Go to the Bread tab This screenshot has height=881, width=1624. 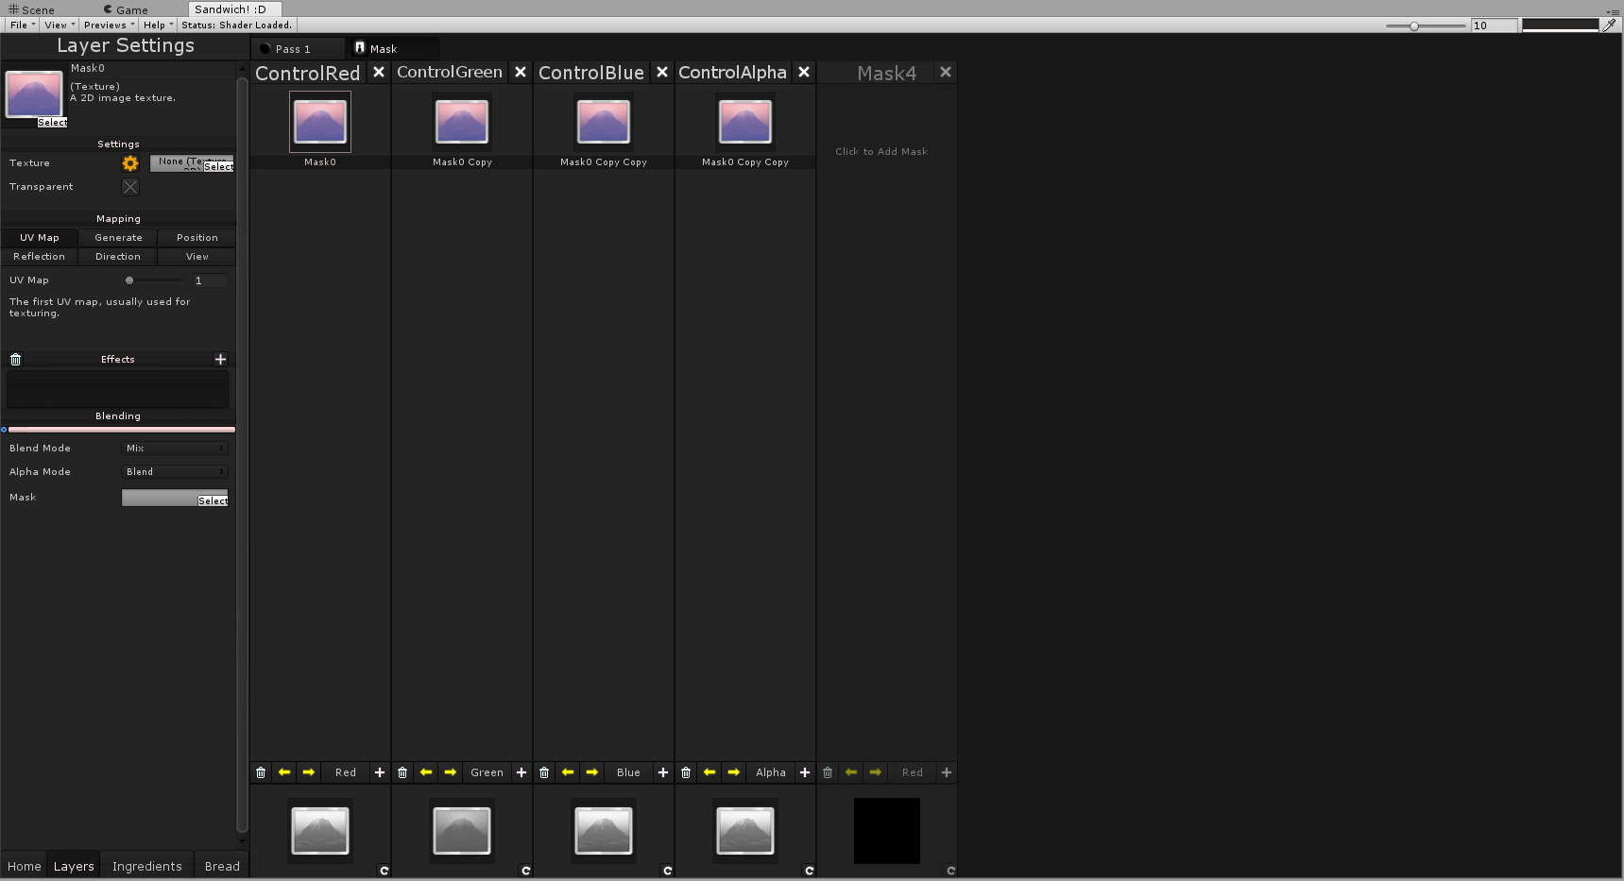point(222,866)
